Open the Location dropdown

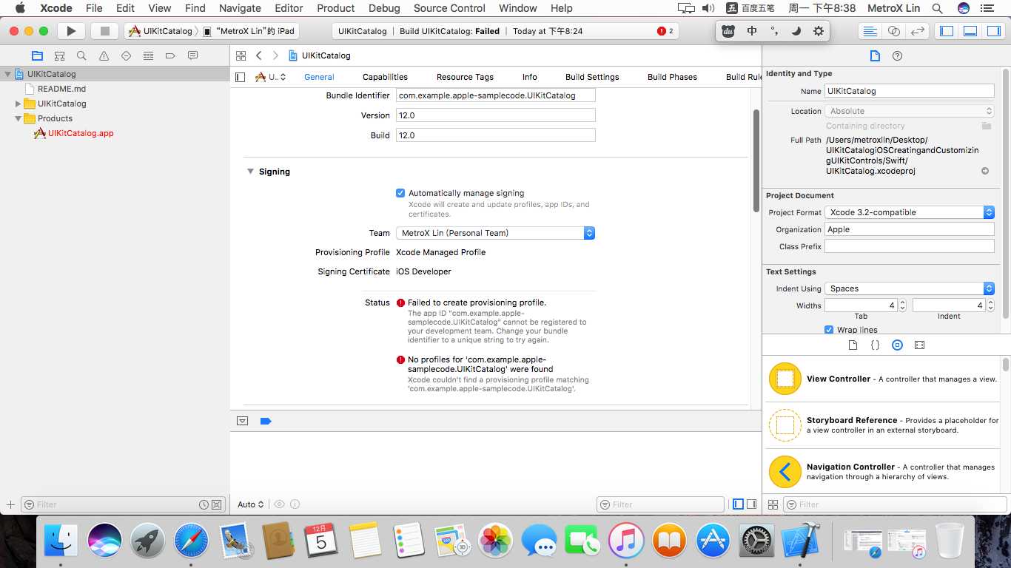click(909, 111)
